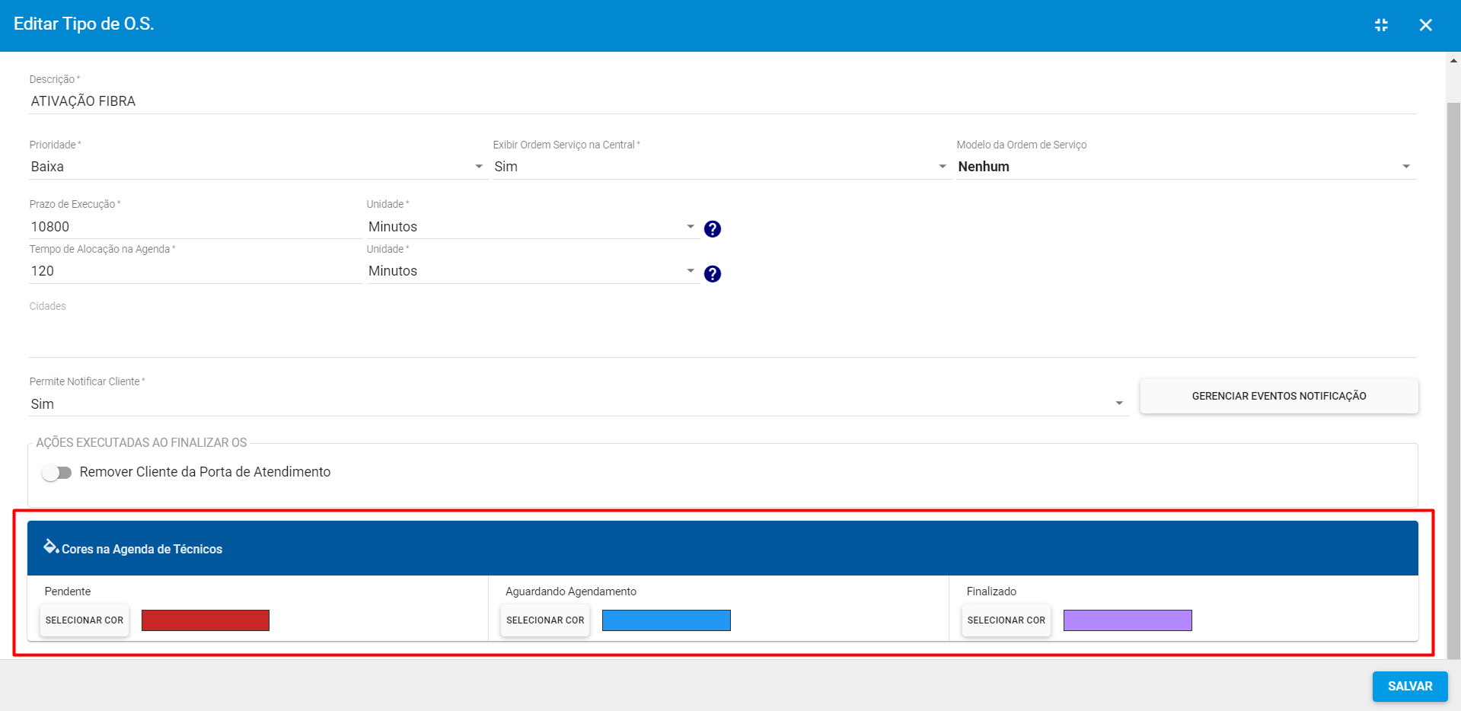
Task: Open Exibir Ordem Serviço na Central dropdown
Action: pyautogui.click(x=721, y=167)
